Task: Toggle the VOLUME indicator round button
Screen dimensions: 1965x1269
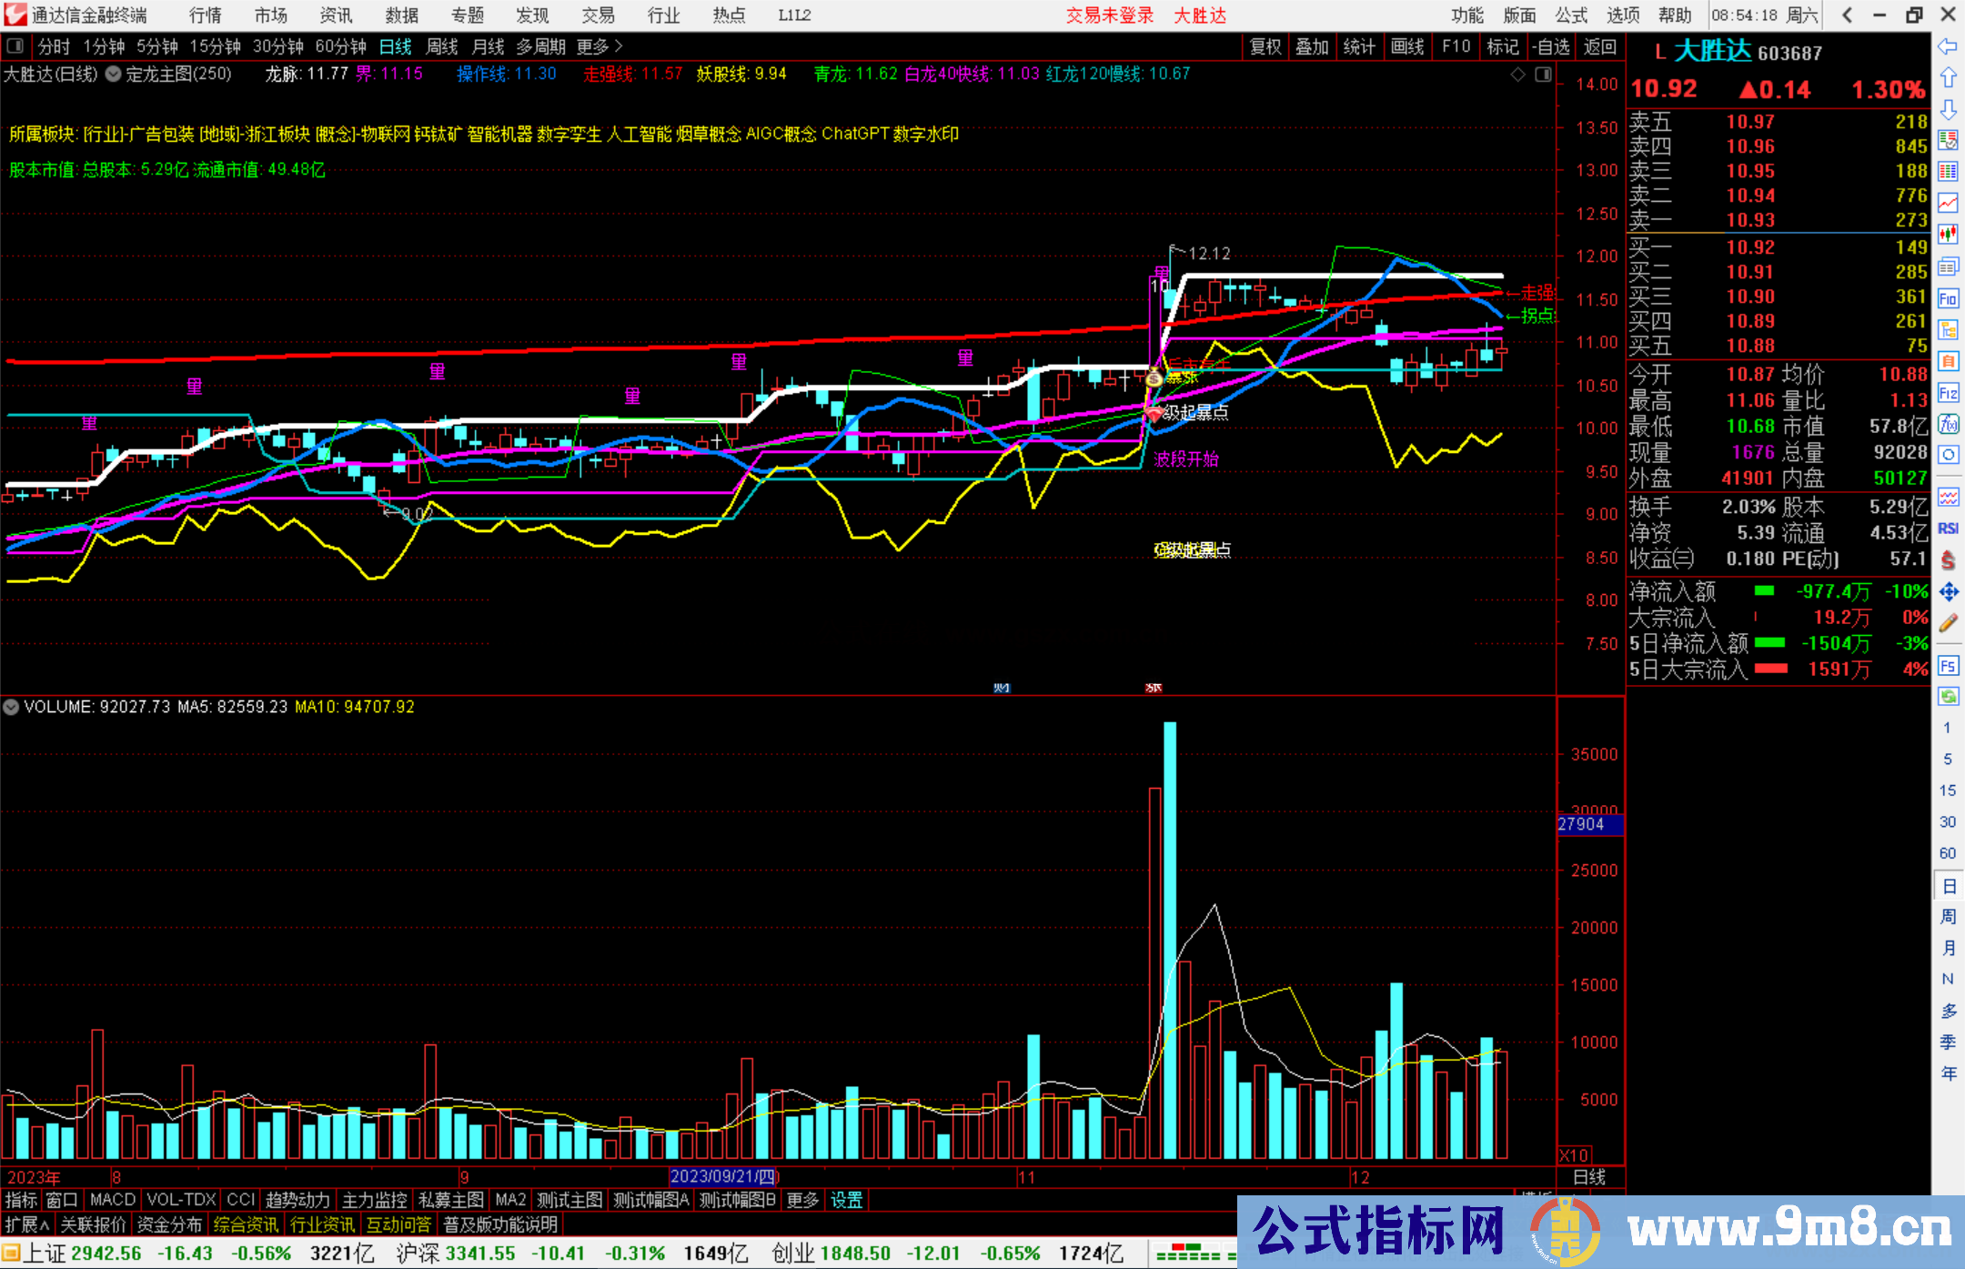Action: click(11, 707)
